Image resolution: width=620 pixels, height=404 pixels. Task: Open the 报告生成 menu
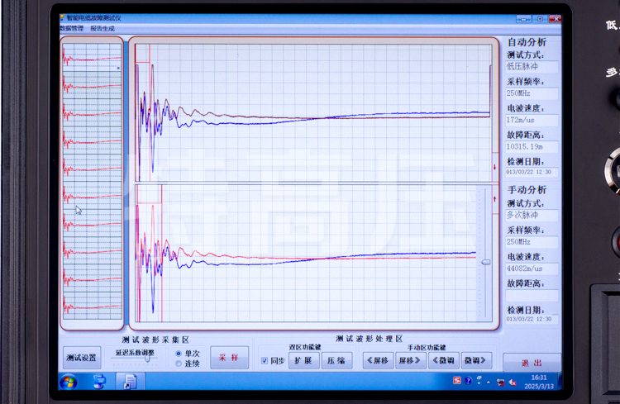[x=103, y=28]
